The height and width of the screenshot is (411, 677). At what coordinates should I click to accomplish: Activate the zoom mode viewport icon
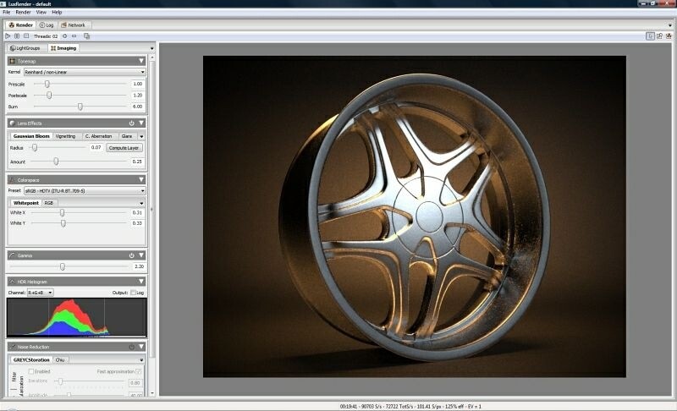659,36
